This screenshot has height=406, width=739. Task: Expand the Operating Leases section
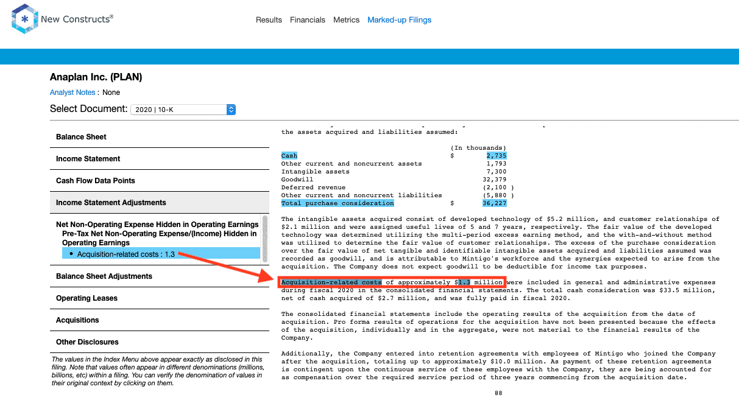pyautogui.click(x=160, y=298)
